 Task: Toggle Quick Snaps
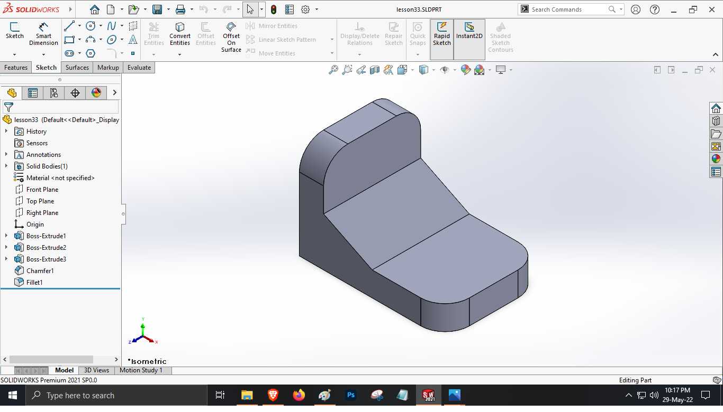click(x=418, y=33)
